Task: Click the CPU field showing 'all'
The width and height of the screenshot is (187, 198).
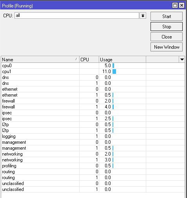Action: tap(77, 16)
